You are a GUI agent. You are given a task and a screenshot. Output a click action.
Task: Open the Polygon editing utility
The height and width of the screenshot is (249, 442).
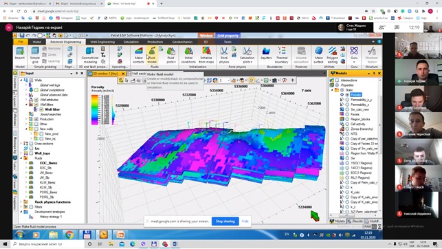[x=332, y=55]
